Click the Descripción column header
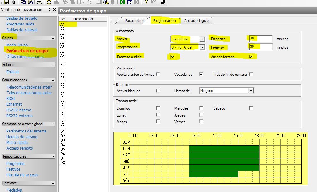The width and height of the screenshot is (317, 192). pos(89,19)
